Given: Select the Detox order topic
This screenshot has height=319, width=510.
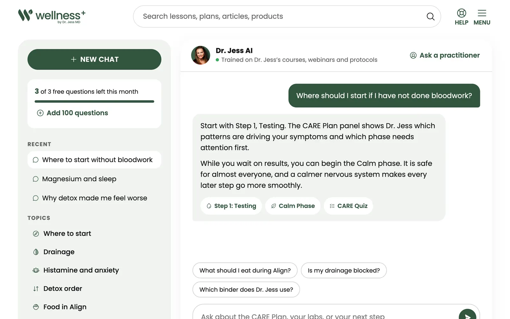Looking at the screenshot, I should 94,289.
